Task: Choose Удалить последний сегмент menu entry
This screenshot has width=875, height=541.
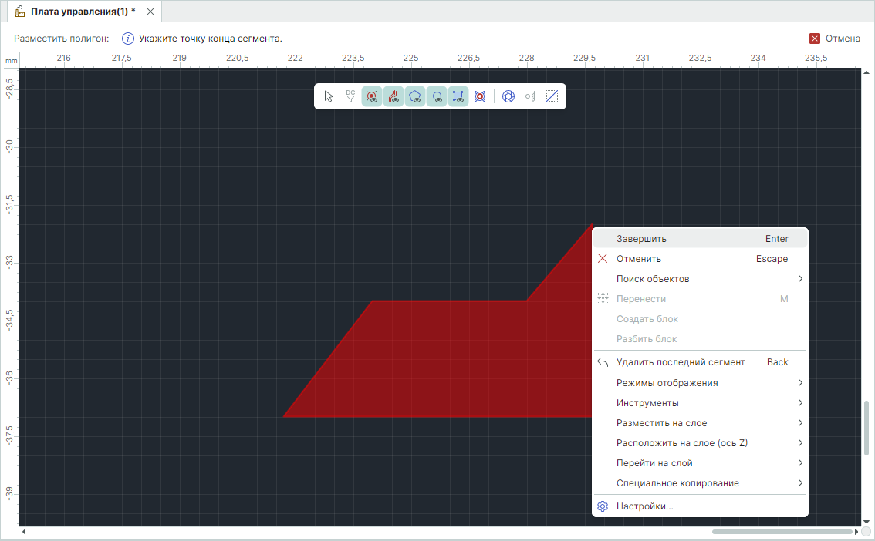Action: tap(680, 362)
